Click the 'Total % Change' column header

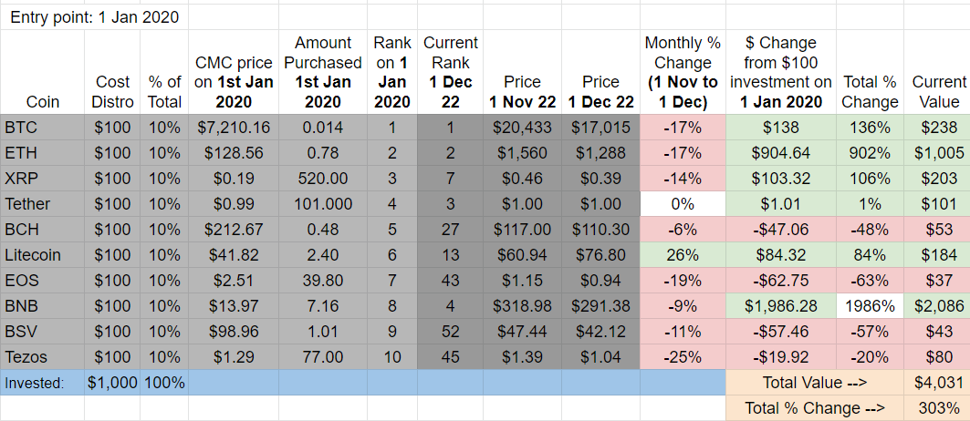[x=870, y=72]
